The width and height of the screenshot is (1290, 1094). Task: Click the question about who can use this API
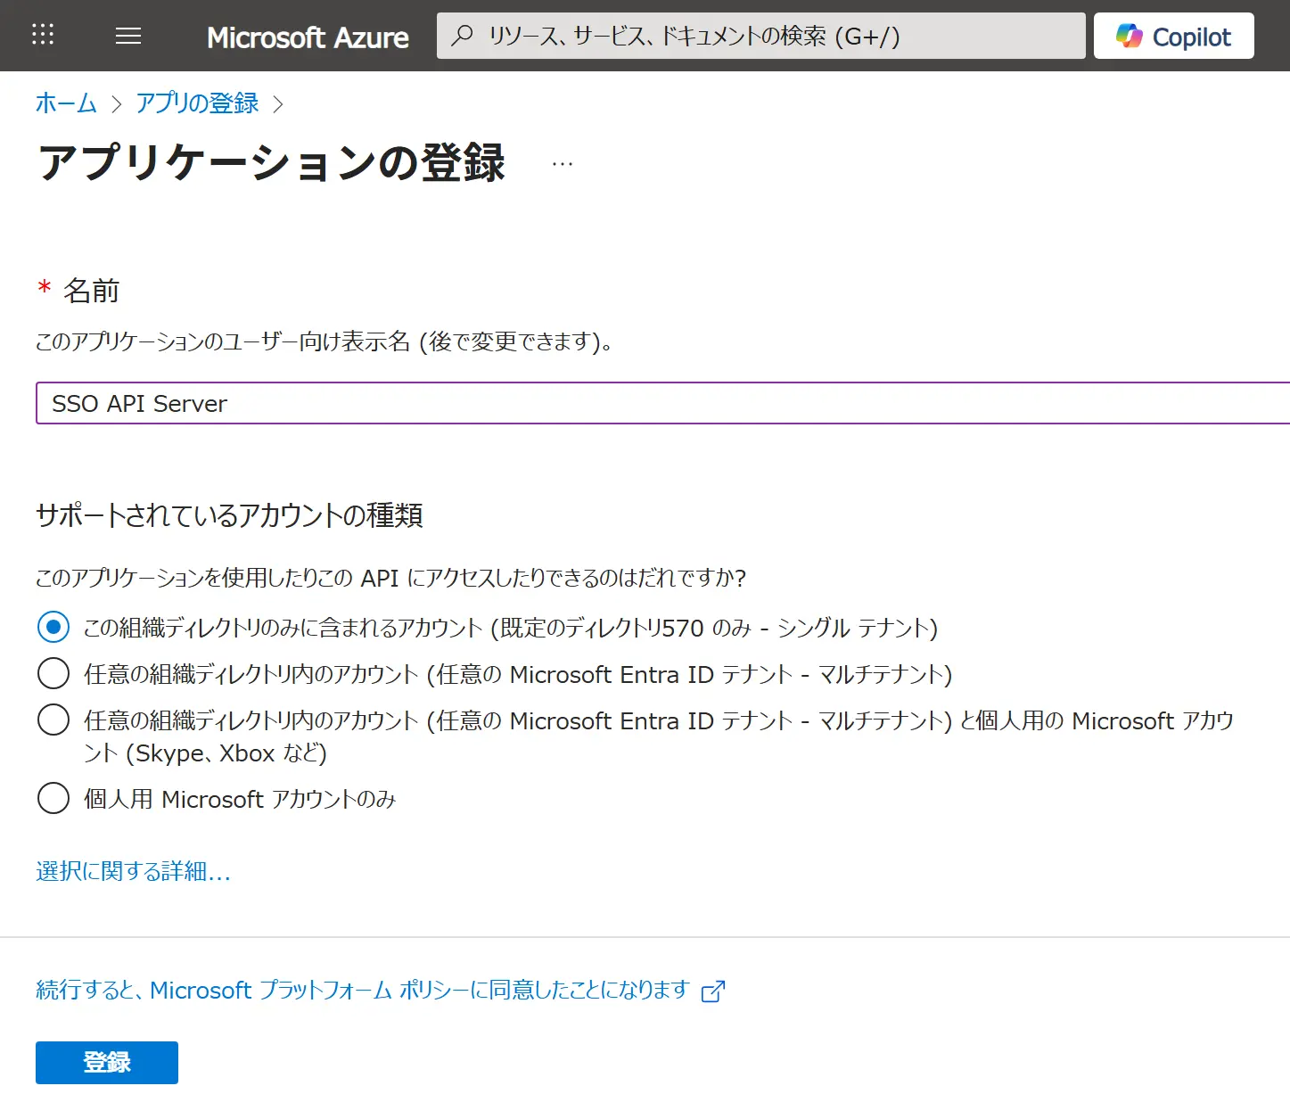(x=390, y=578)
